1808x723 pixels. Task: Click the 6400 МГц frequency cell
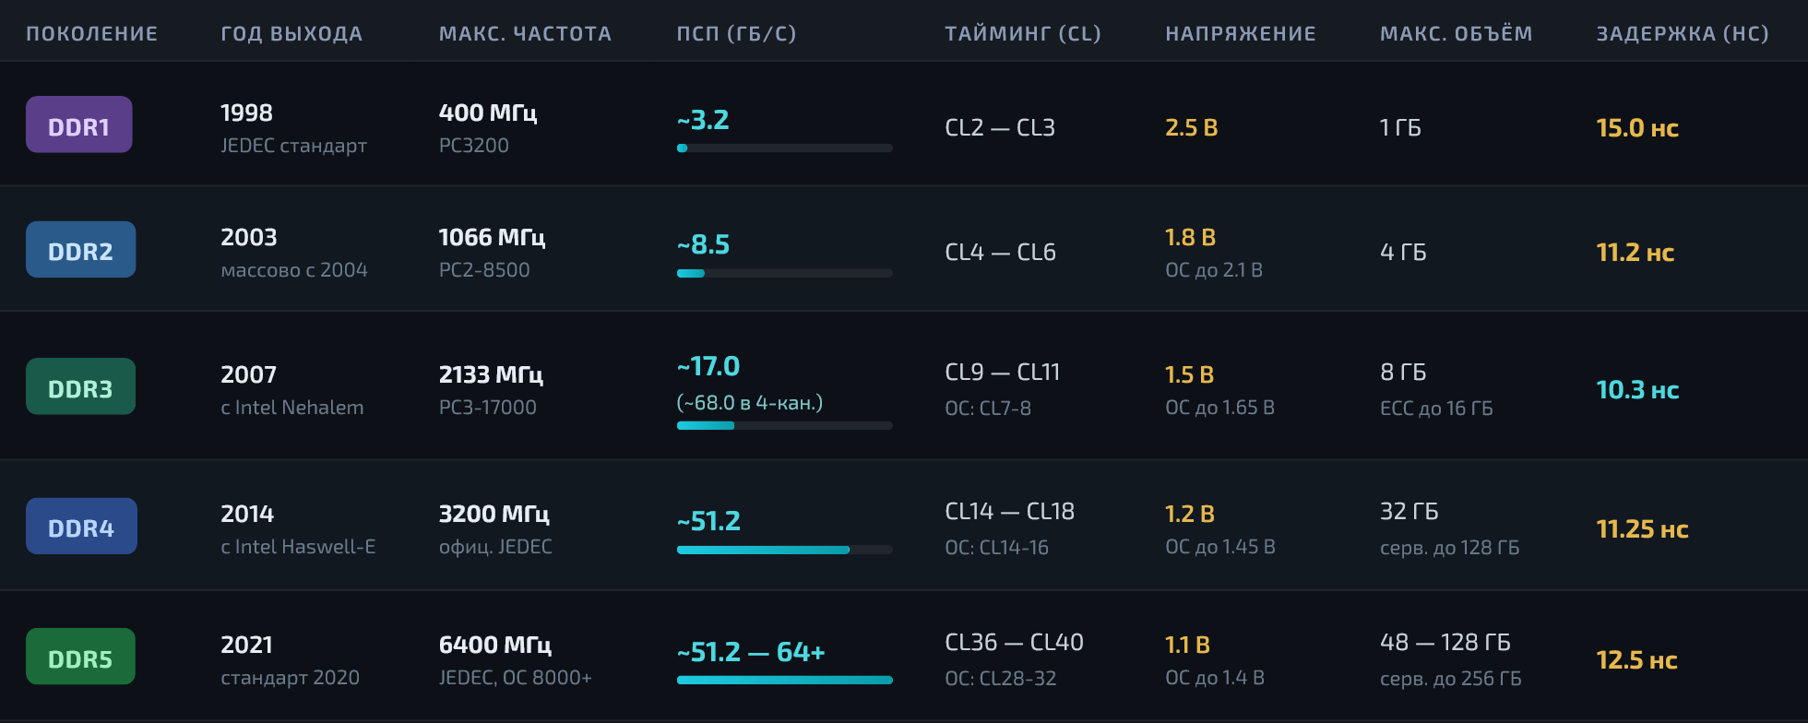tap(495, 645)
